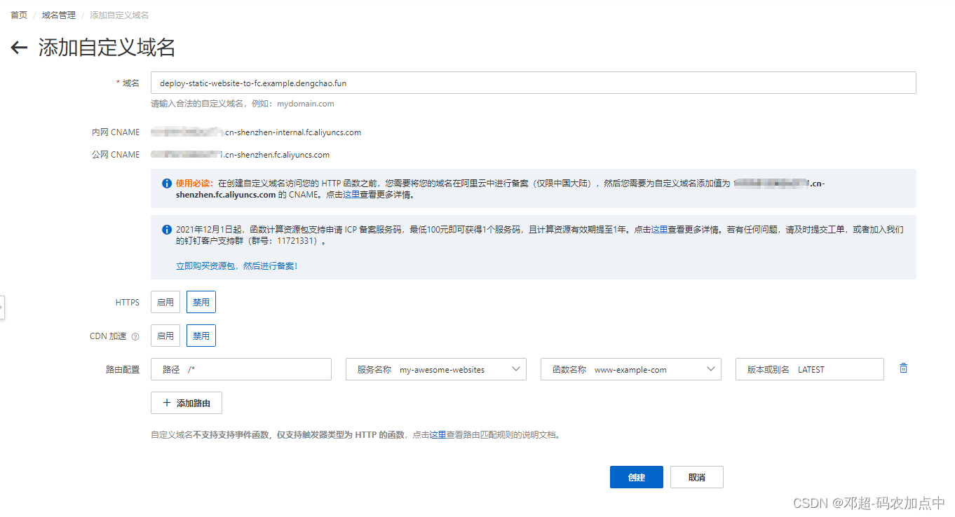Click the 路径 route path field
The image size is (955, 517).
point(241,369)
